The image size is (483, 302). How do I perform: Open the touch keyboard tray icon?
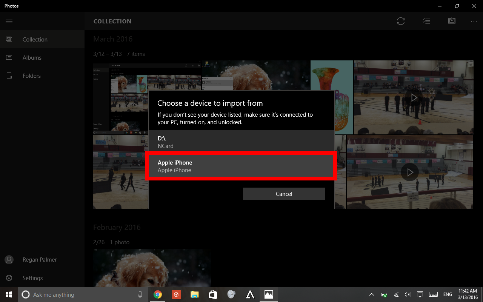point(433,294)
